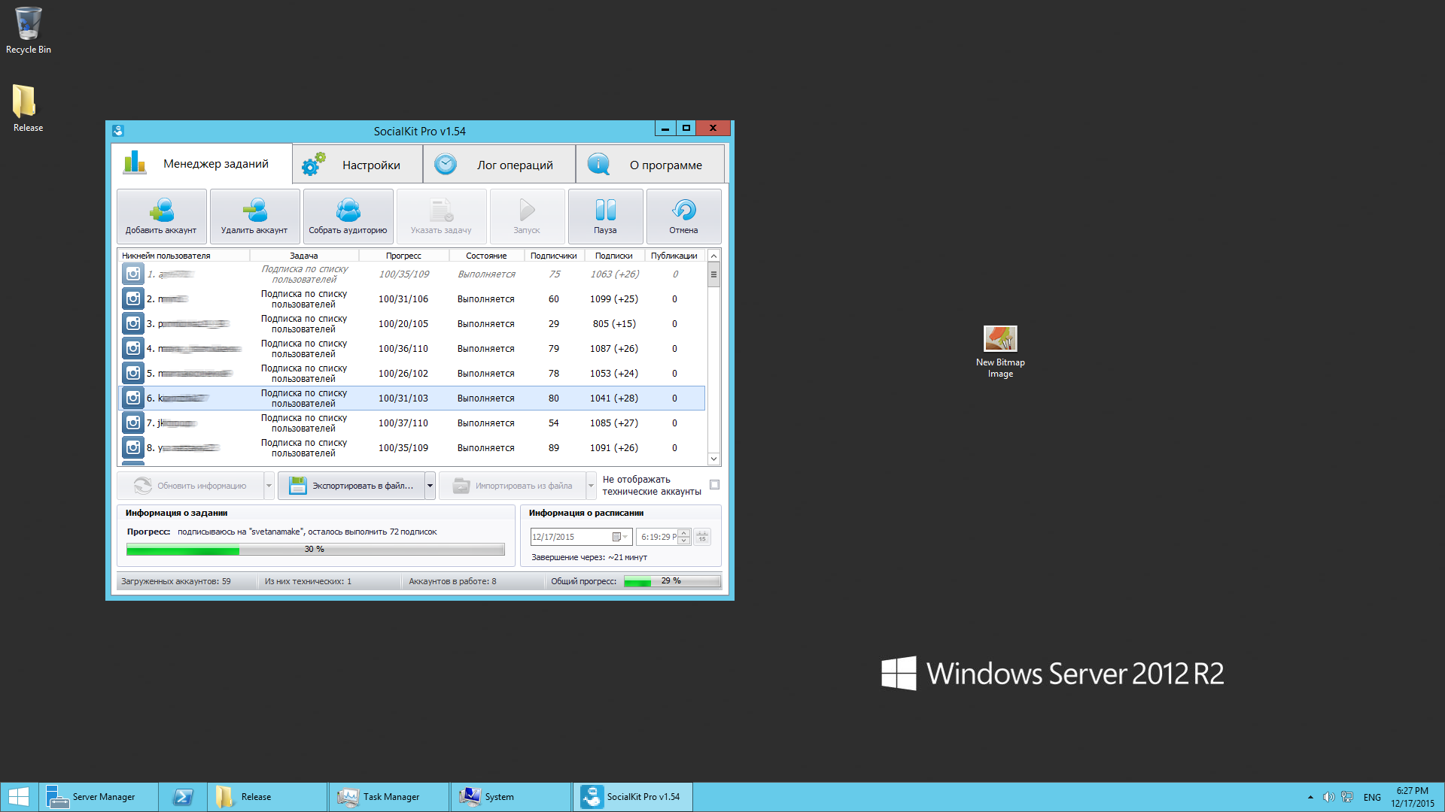Sort by the Прогресс column header
The width and height of the screenshot is (1445, 812).
(x=403, y=256)
